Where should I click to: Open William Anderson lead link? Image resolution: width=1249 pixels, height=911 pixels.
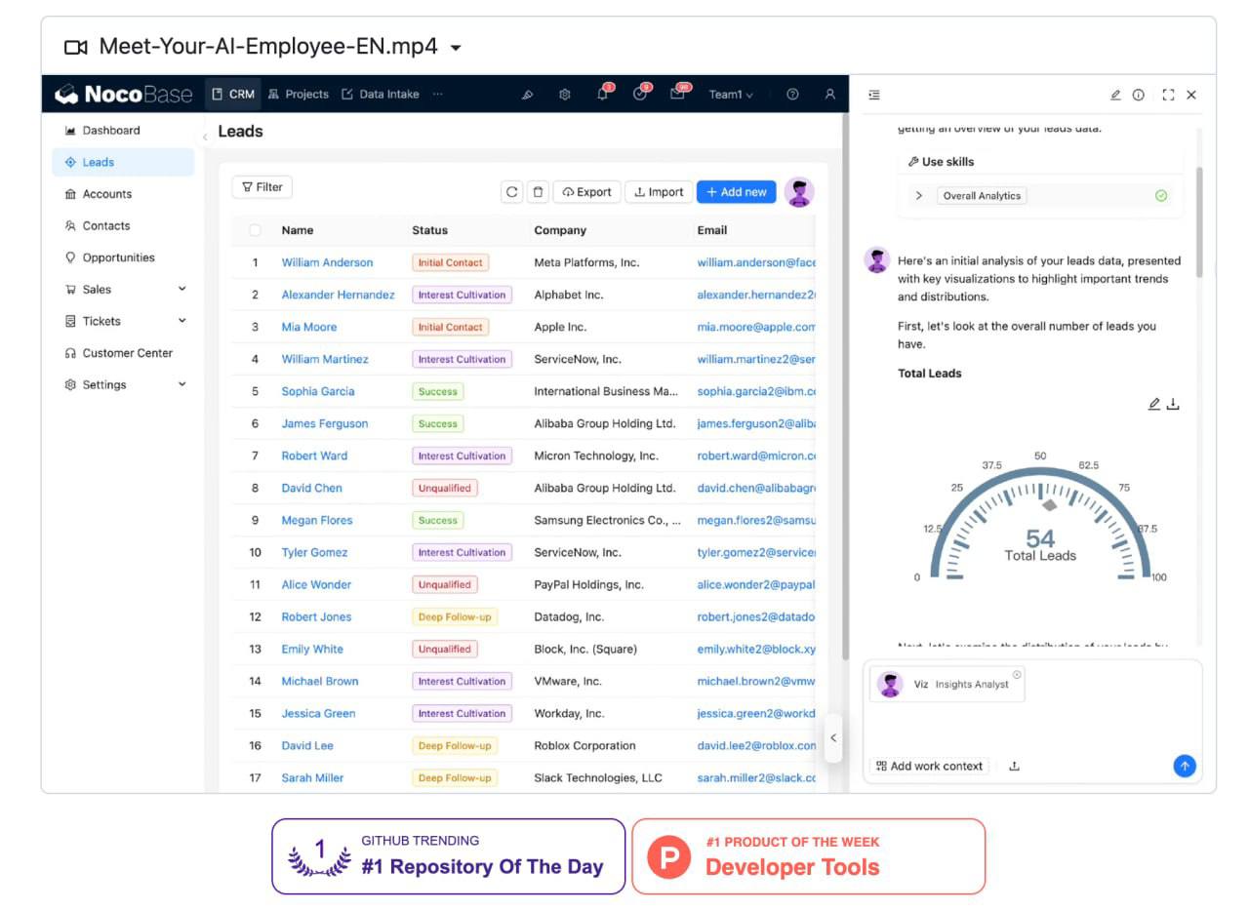click(x=327, y=262)
